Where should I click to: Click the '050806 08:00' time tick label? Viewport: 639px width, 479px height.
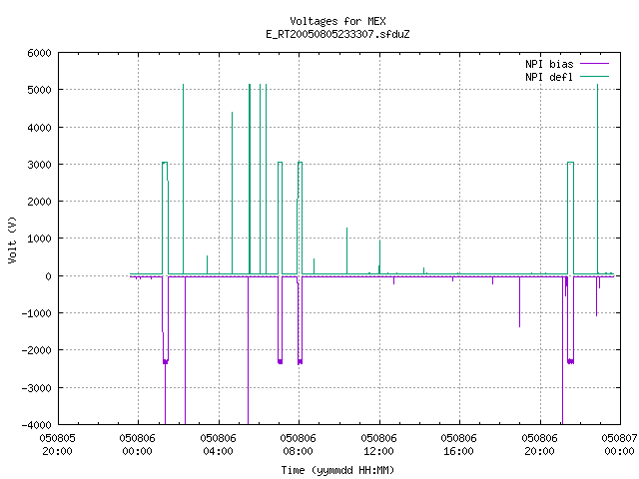(298, 445)
